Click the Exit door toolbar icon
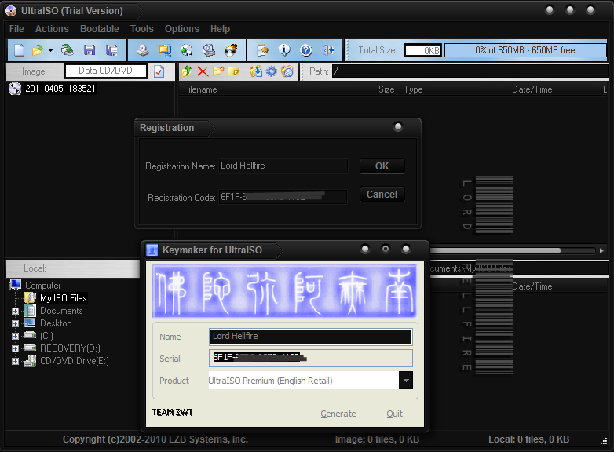Image resolution: width=614 pixels, height=452 pixels. point(328,50)
